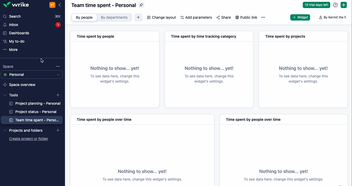
Task: Open Public link settings
Action: [246, 17]
